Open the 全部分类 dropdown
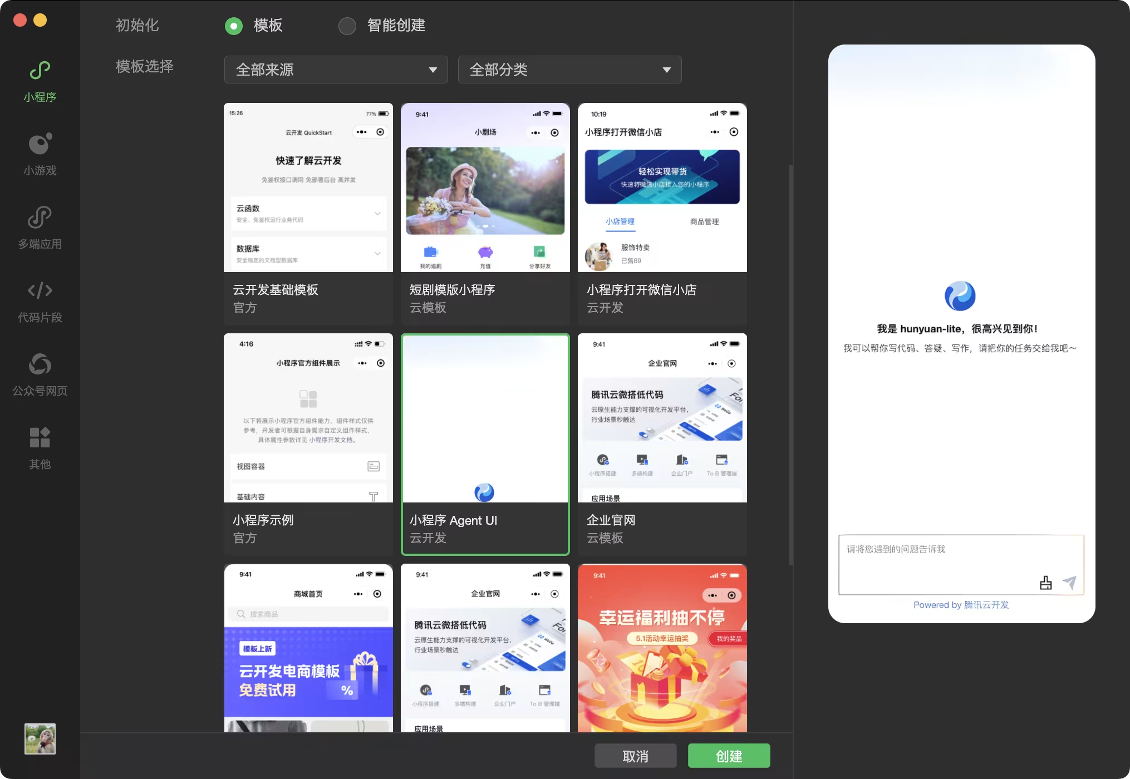This screenshot has height=779, width=1130. tap(569, 70)
